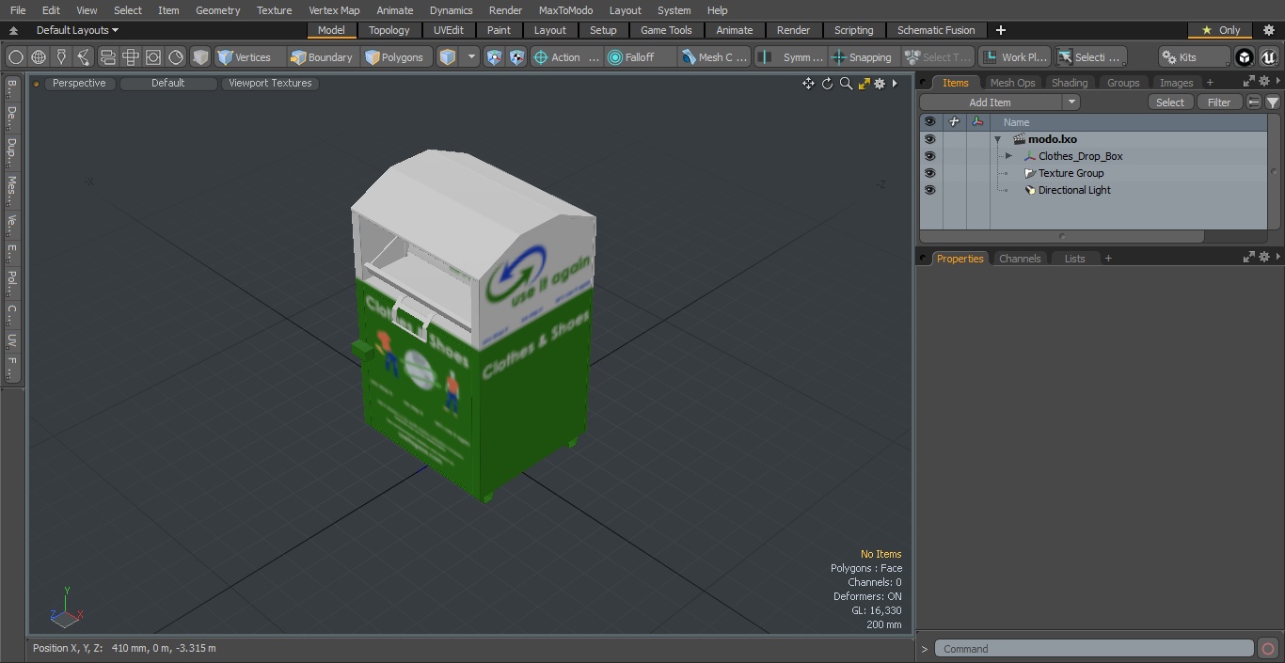
Task: Click the Polygons selection mode button
Action: tap(394, 57)
